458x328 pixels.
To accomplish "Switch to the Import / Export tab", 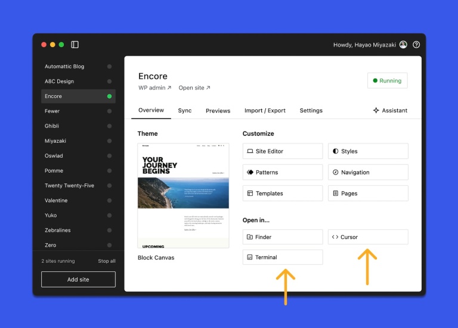I will coord(265,111).
